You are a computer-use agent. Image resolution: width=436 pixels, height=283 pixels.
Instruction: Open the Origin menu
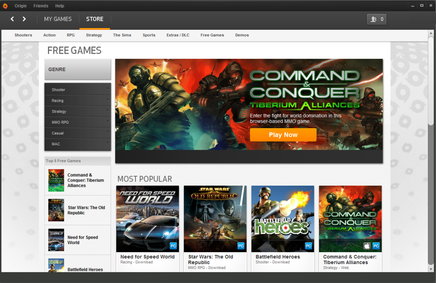pyautogui.click(x=21, y=6)
